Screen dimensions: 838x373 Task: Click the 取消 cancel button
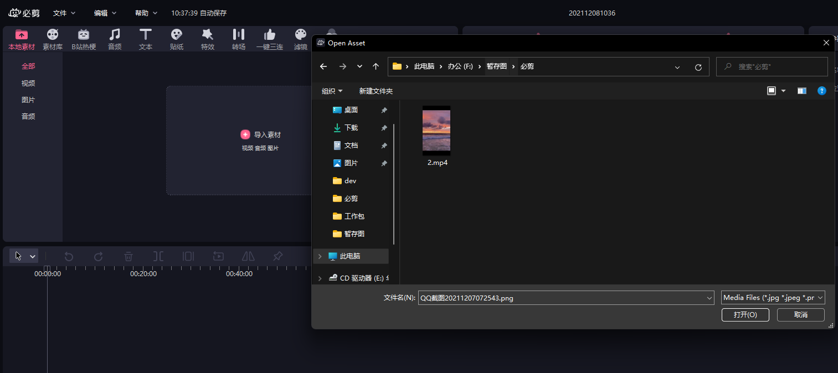click(x=800, y=314)
